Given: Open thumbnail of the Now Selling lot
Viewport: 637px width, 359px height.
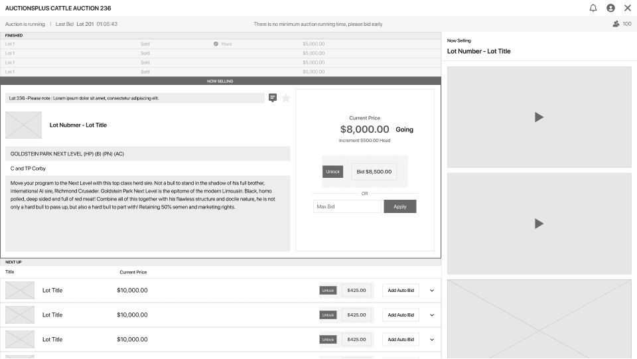Looking at the screenshot, I should pyautogui.click(x=24, y=125).
